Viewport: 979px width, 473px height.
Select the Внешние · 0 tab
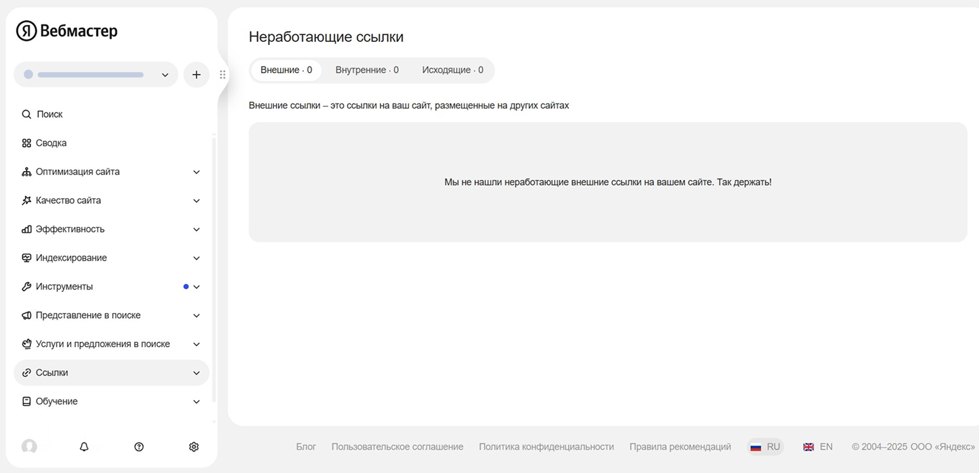click(286, 70)
